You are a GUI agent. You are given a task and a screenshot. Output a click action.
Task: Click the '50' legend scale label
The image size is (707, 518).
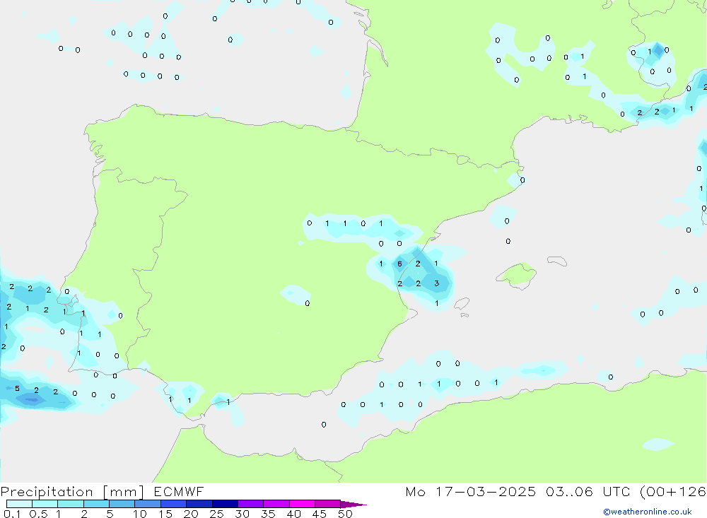345,514
